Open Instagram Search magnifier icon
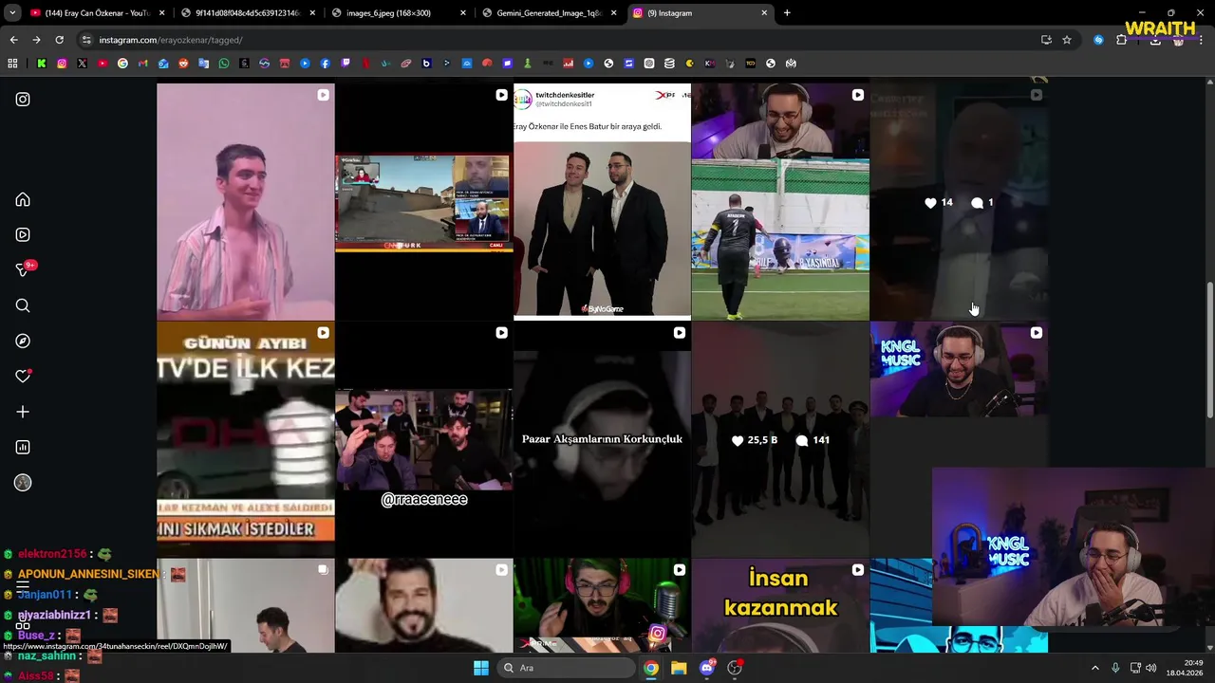Screen dimensions: 1215x683 coord(23,305)
